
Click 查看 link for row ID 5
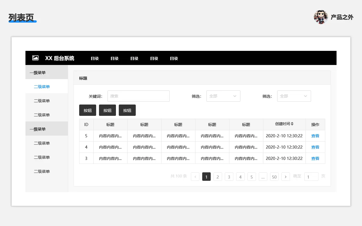coord(315,136)
